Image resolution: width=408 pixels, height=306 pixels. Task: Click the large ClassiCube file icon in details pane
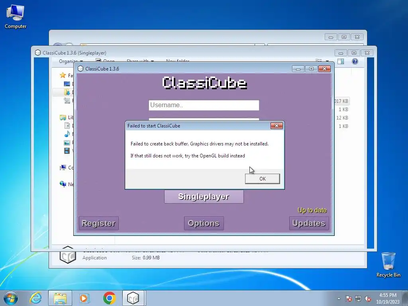(68, 255)
